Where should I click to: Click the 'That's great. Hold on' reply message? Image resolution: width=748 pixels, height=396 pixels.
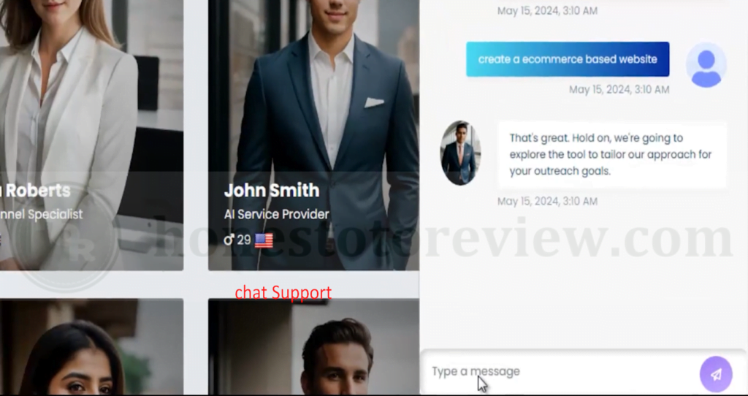point(612,155)
